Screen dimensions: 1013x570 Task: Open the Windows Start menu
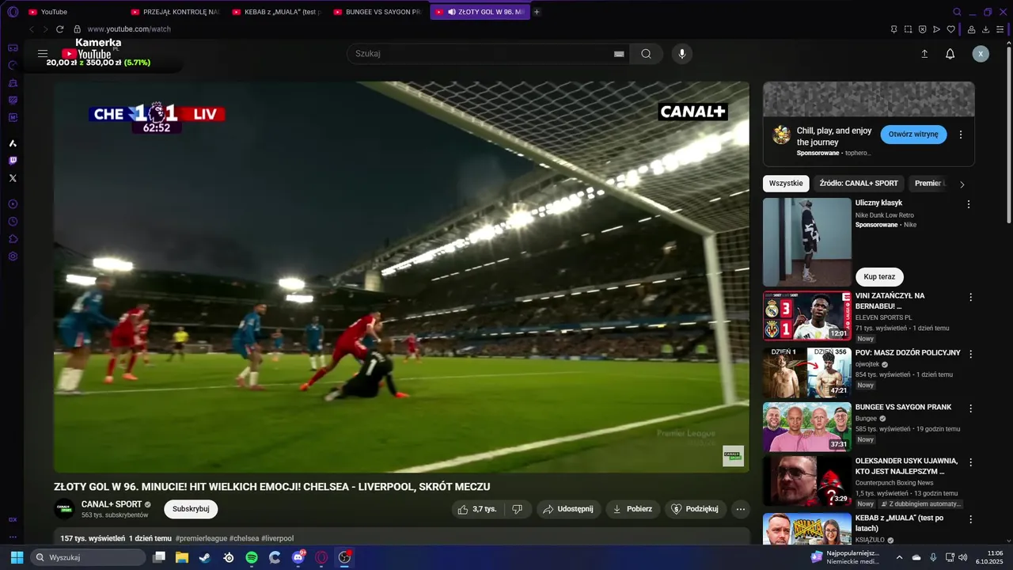[17, 557]
